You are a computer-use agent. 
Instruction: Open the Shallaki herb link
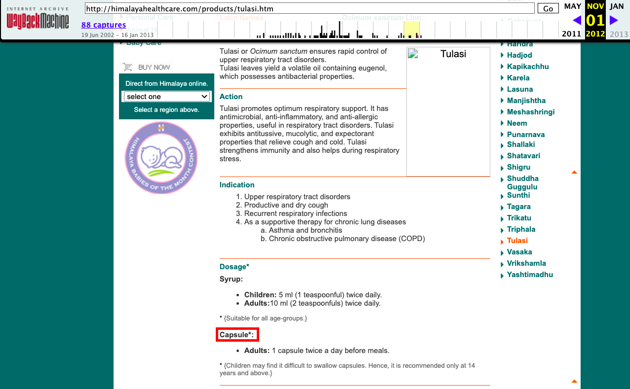click(521, 144)
